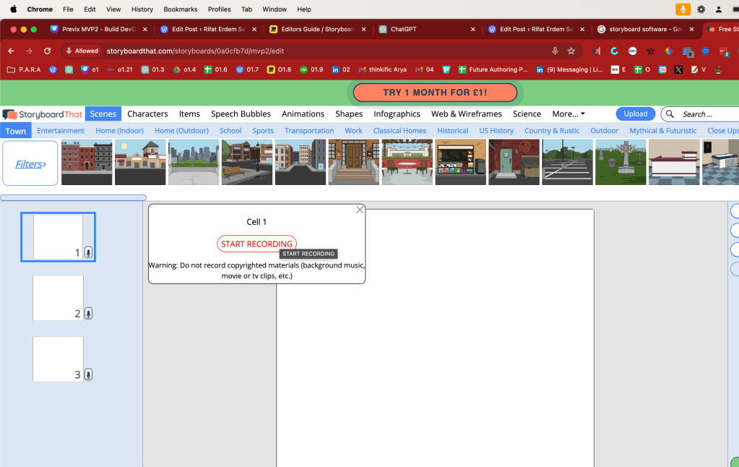739x467 pixels.
Task: Switch to Animations tab
Action: click(303, 113)
